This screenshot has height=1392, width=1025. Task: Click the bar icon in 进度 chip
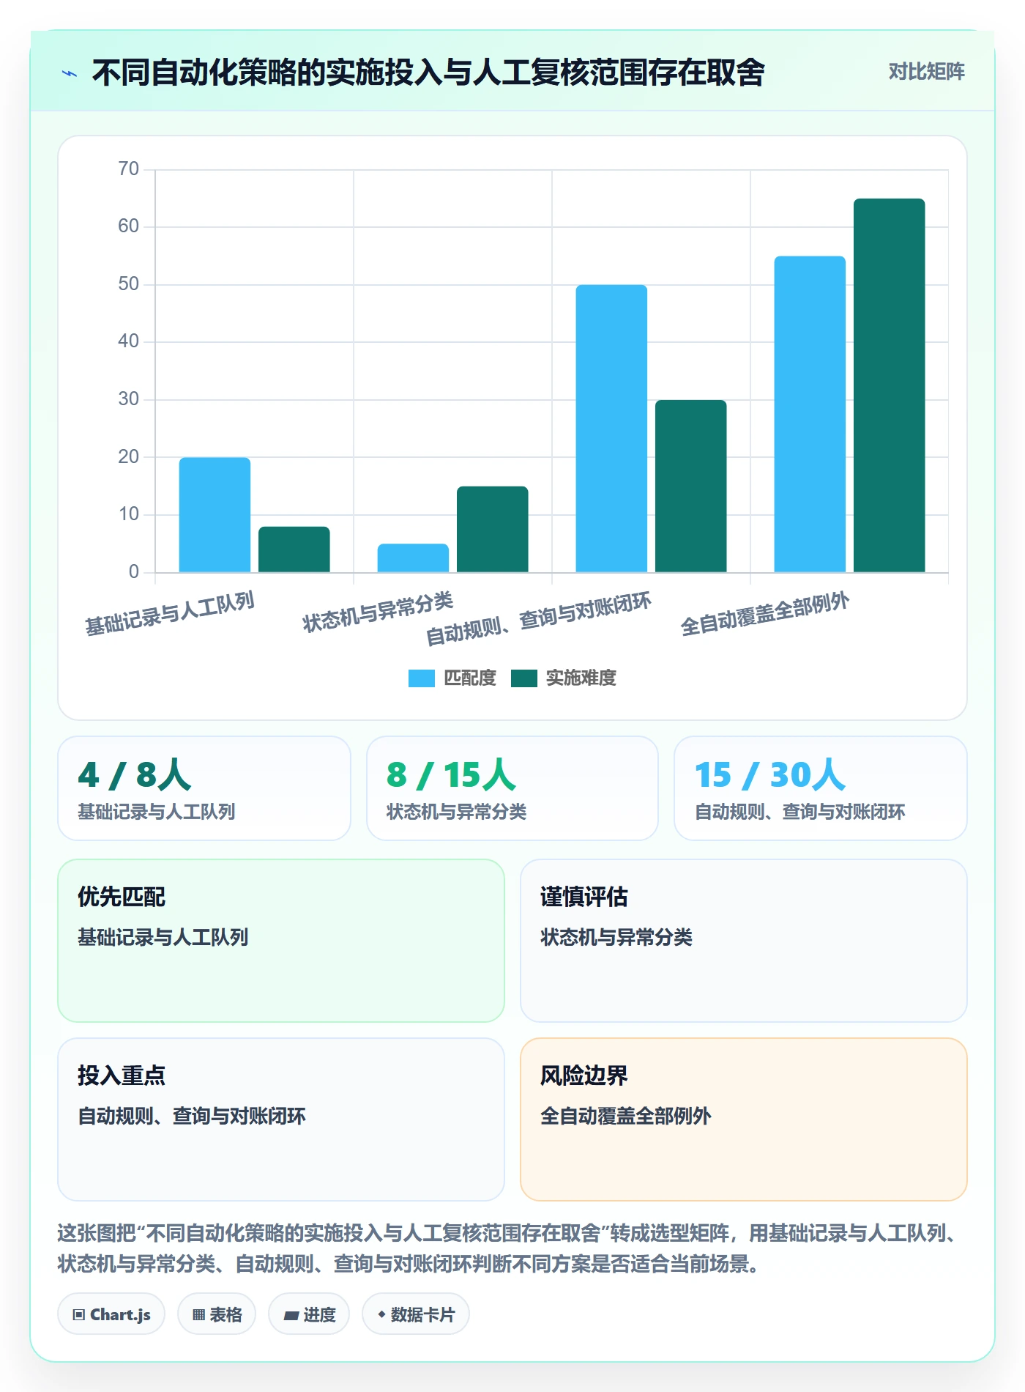291,1316
